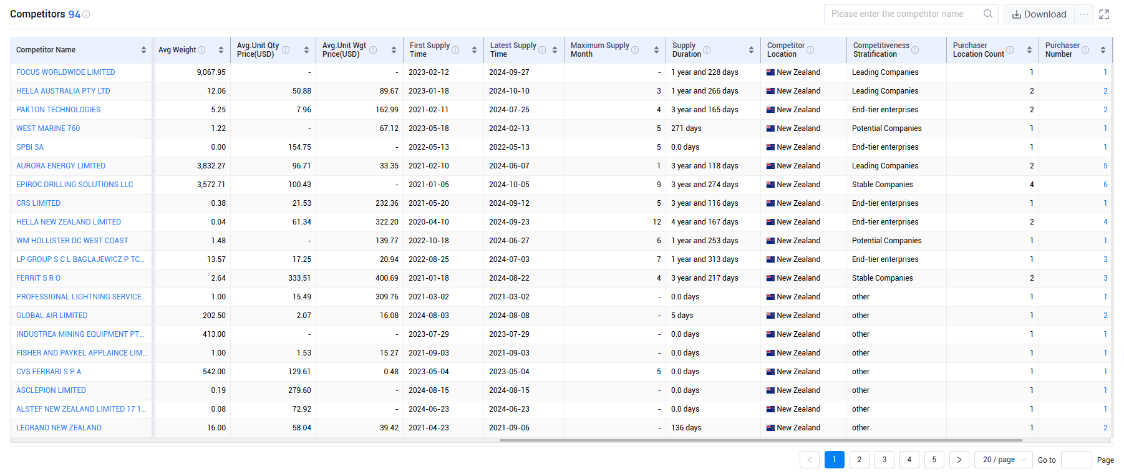Go to page 4
The height and width of the screenshot is (474, 1124).
point(909,460)
